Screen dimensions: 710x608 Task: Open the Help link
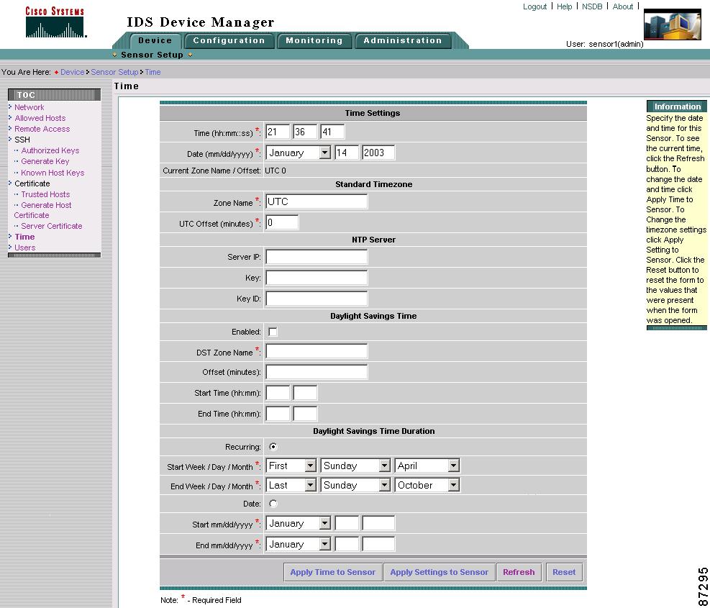tap(564, 6)
